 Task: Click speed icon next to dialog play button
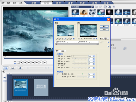coord(103,39)
